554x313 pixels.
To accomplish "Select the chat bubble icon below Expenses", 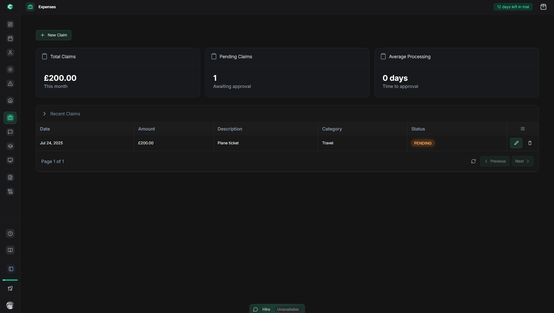I will [10, 132].
